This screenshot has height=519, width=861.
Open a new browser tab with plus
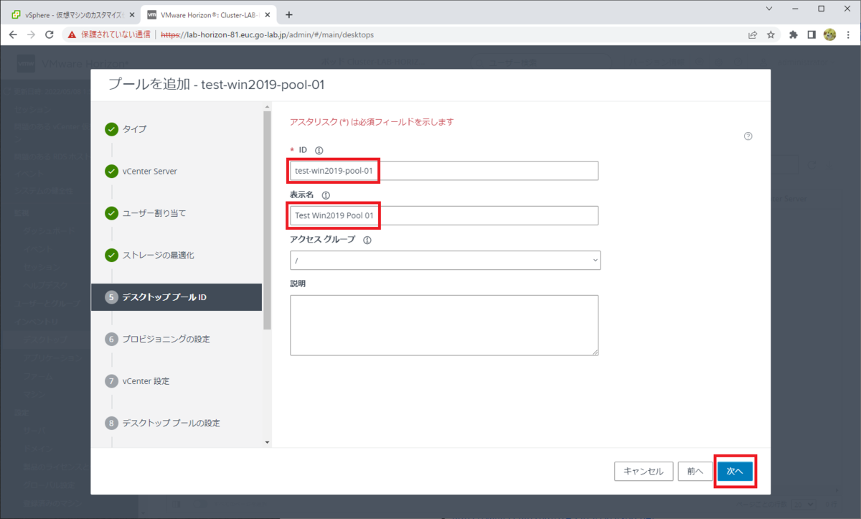click(289, 14)
